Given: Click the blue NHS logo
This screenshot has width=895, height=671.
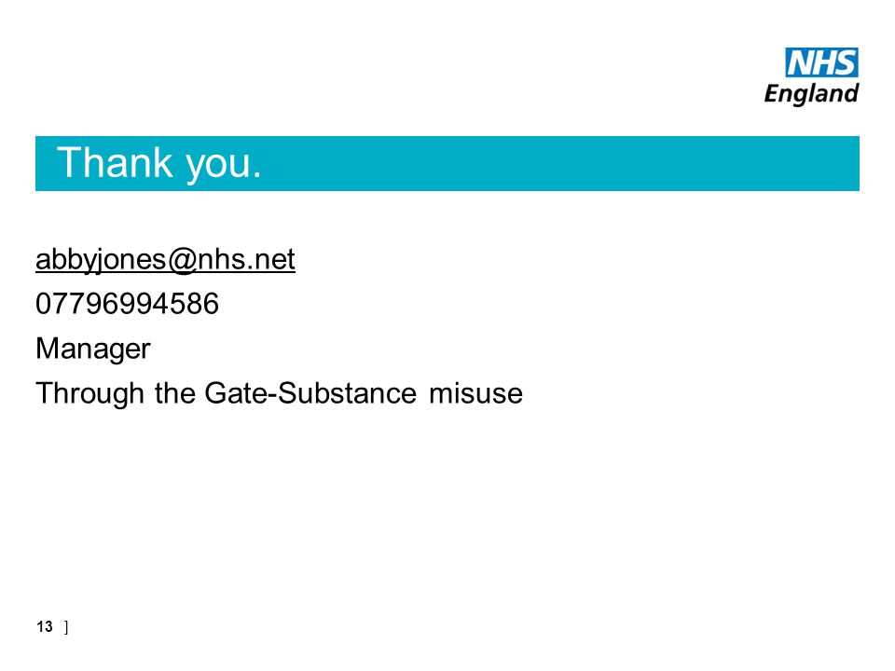Looking at the screenshot, I should [821, 62].
